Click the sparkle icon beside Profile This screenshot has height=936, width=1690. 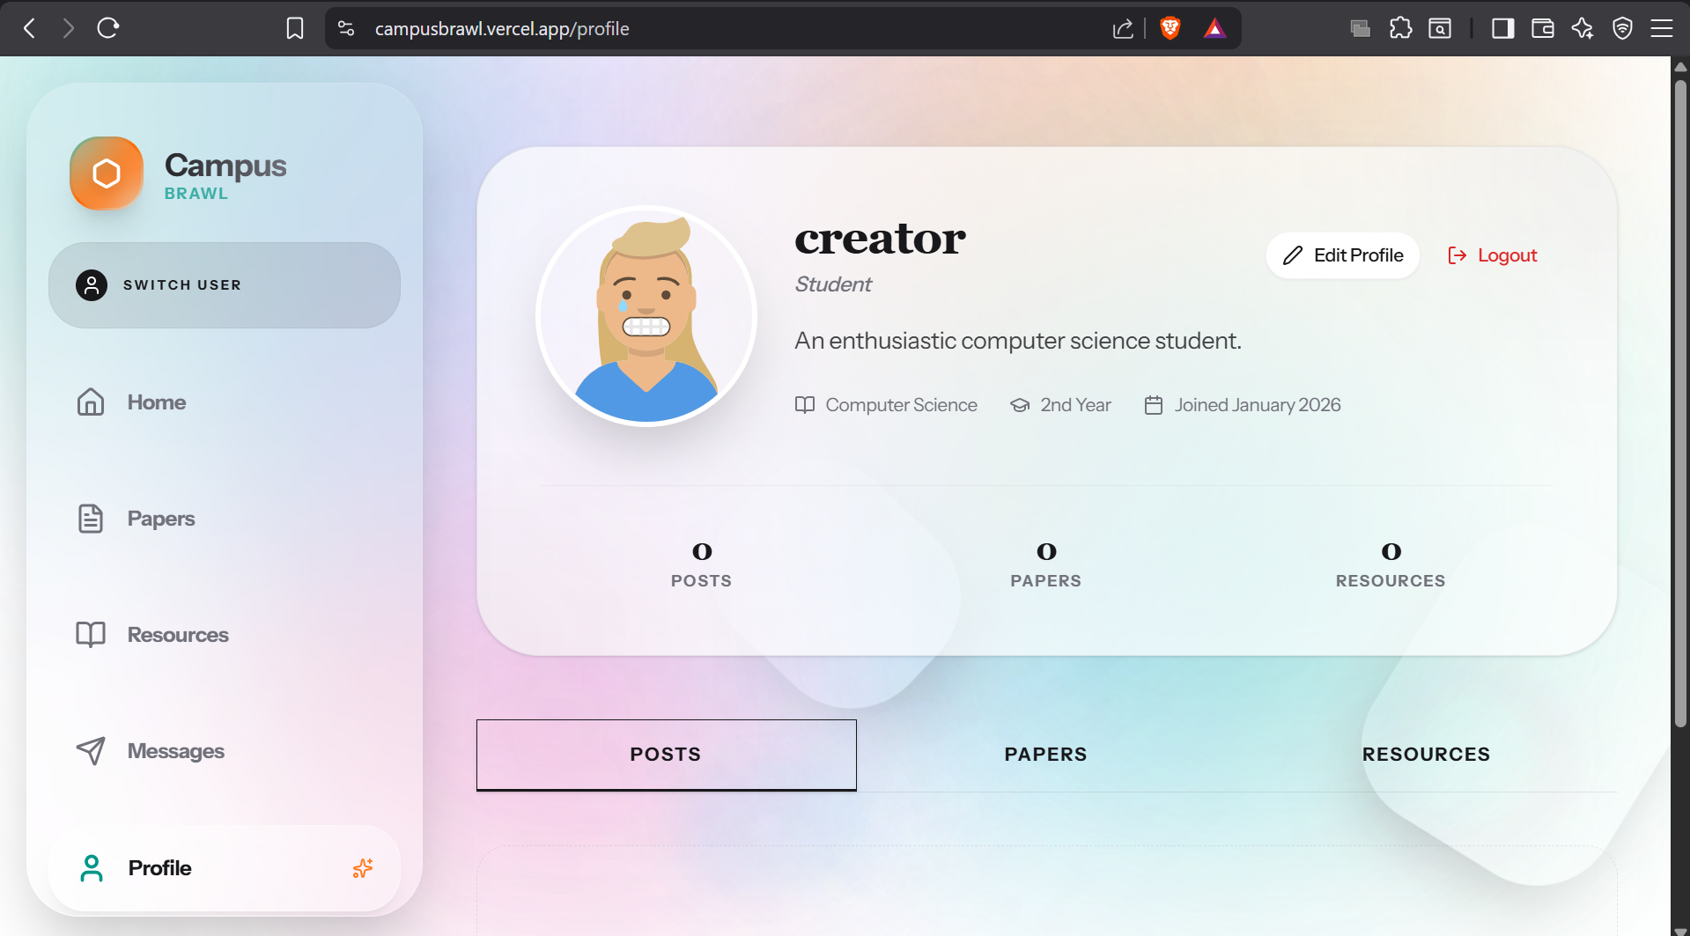click(363, 868)
